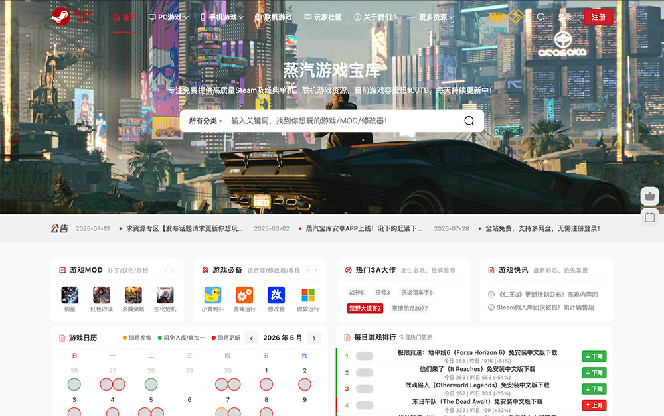Select the 战神5 tag

tap(357, 293)
